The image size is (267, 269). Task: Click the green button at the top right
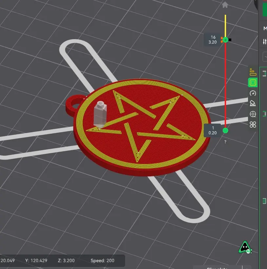265,10
